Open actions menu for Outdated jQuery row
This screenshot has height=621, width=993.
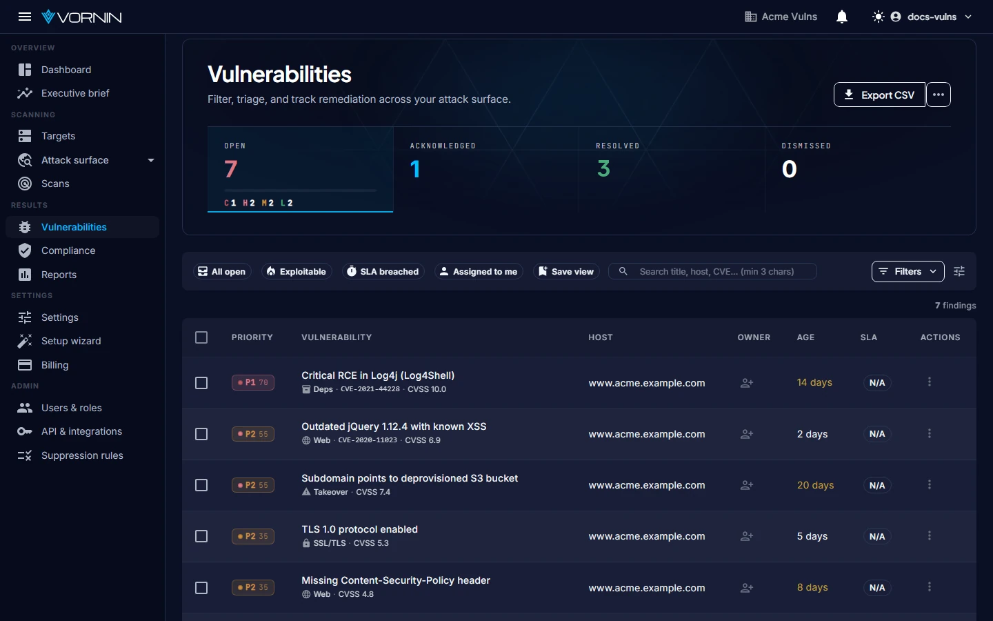[x=930, y=433]
